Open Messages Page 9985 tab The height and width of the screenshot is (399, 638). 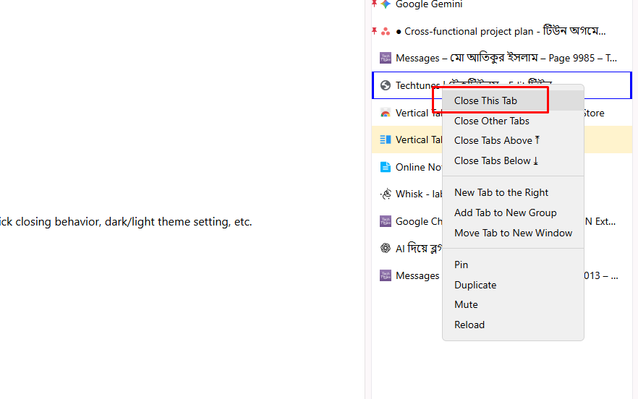click(x=502, y=58)
